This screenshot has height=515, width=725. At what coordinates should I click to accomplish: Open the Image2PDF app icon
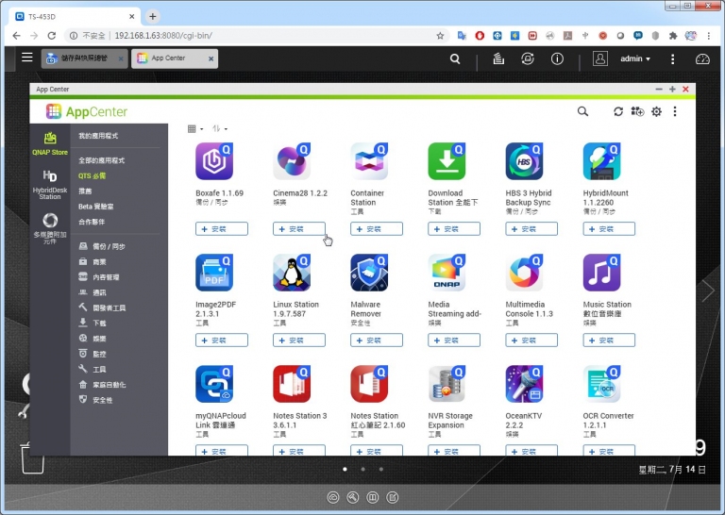pyautogui.click(x=214, y=273)
